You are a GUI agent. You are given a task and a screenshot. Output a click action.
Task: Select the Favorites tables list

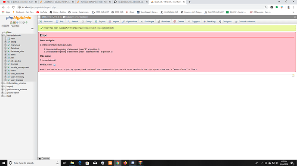[x=15, y=26]
